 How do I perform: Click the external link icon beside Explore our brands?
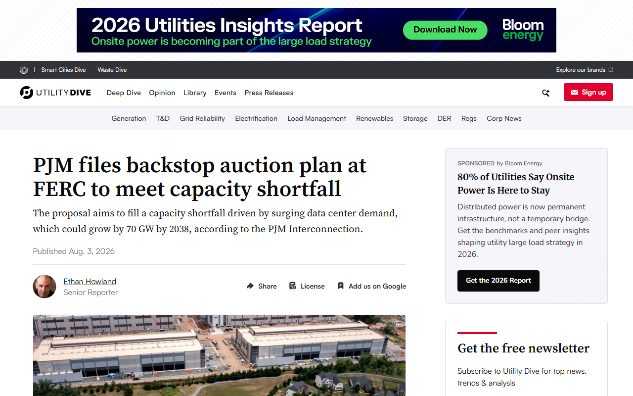pos(611,70)
